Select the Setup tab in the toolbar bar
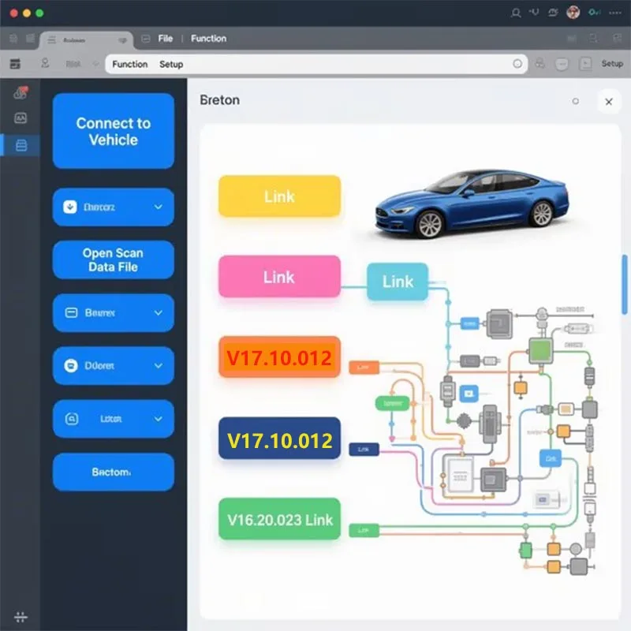This screenshot has width=631, height=631. (x=171, y=64)
